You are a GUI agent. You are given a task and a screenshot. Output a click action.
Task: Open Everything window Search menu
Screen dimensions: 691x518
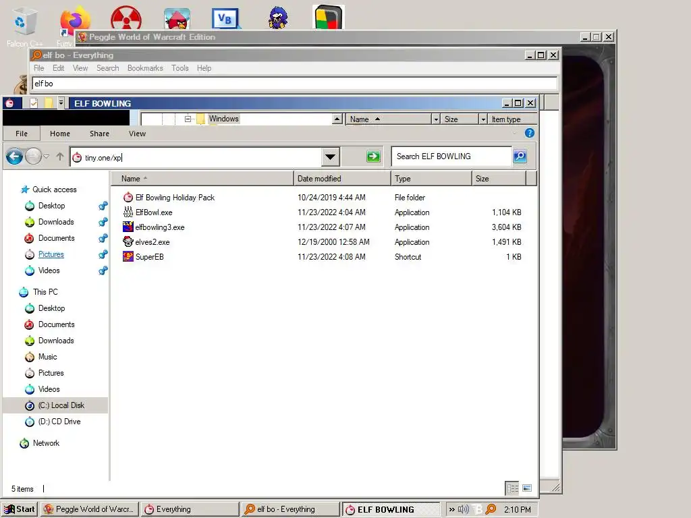click(x=107, y=68)
